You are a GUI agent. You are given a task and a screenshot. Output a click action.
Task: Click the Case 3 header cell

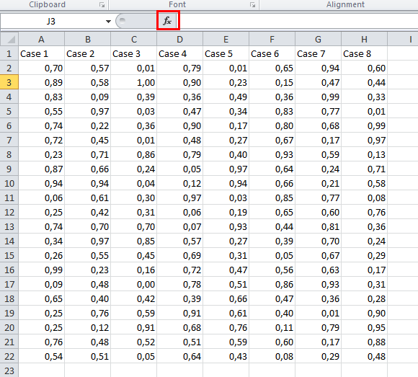tap(134, 53)
